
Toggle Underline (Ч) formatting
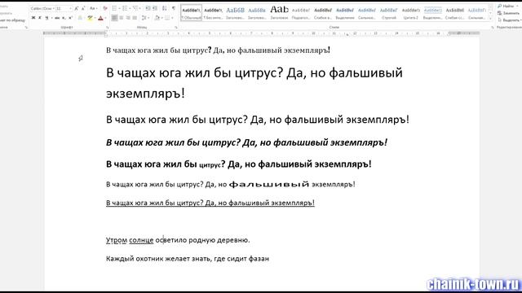[x=46, y=18]
